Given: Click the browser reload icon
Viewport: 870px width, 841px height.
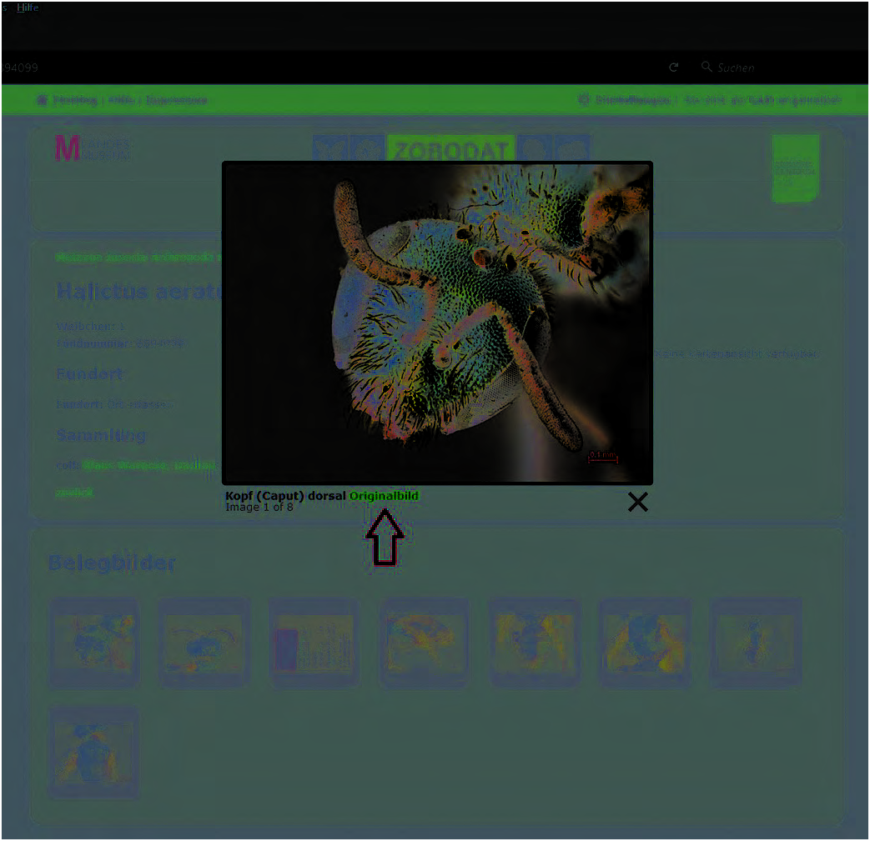Looking at the screenshot, I should [x=674, y=67].
